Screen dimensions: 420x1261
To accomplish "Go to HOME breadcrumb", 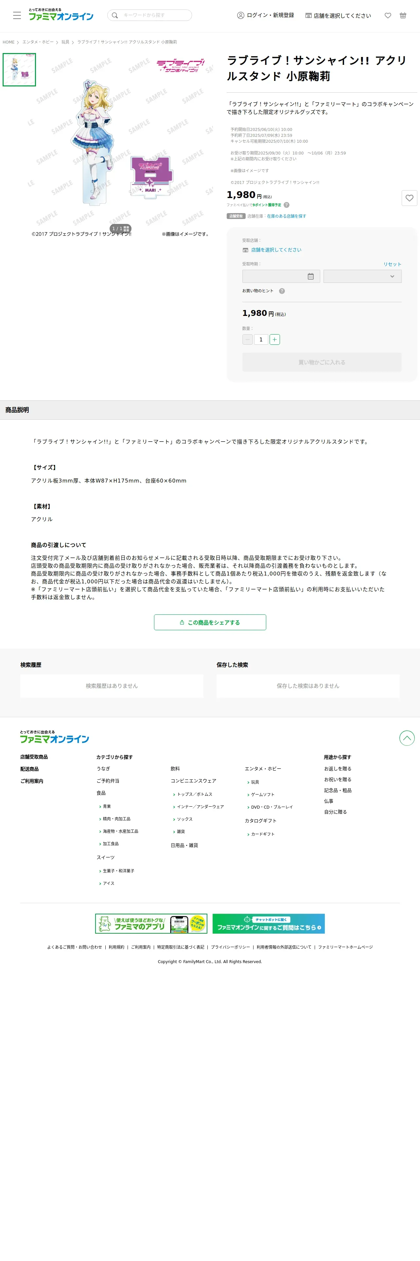I will tap(8, 42).
